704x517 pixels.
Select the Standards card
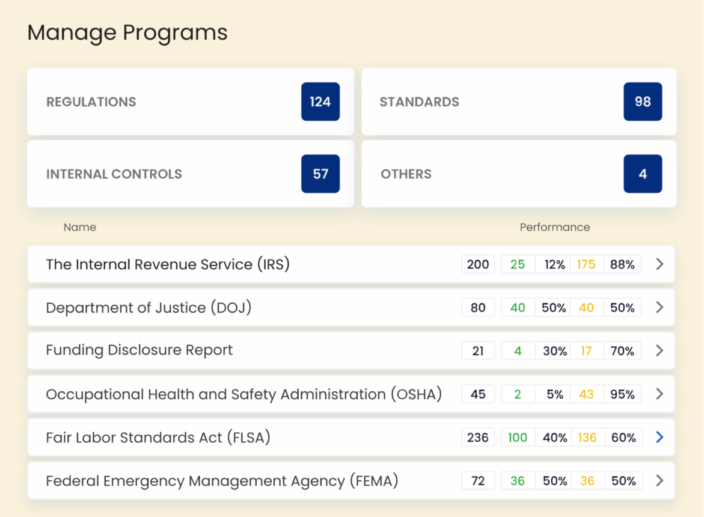click(x=519, y=102)
